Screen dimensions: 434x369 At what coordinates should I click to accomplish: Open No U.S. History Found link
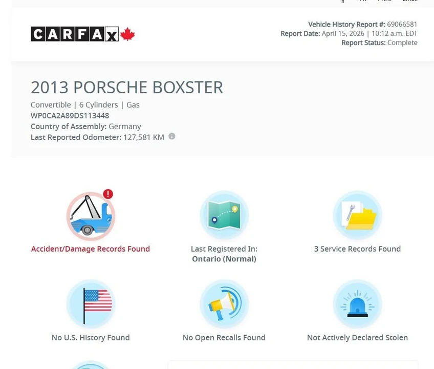coord(91,338)
